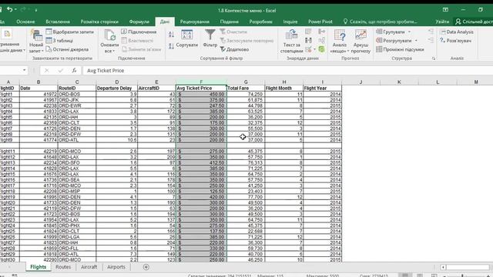493x277 pixels.
Task: Expand the Data Validation dropdown arrow
Action: point(314,49)
